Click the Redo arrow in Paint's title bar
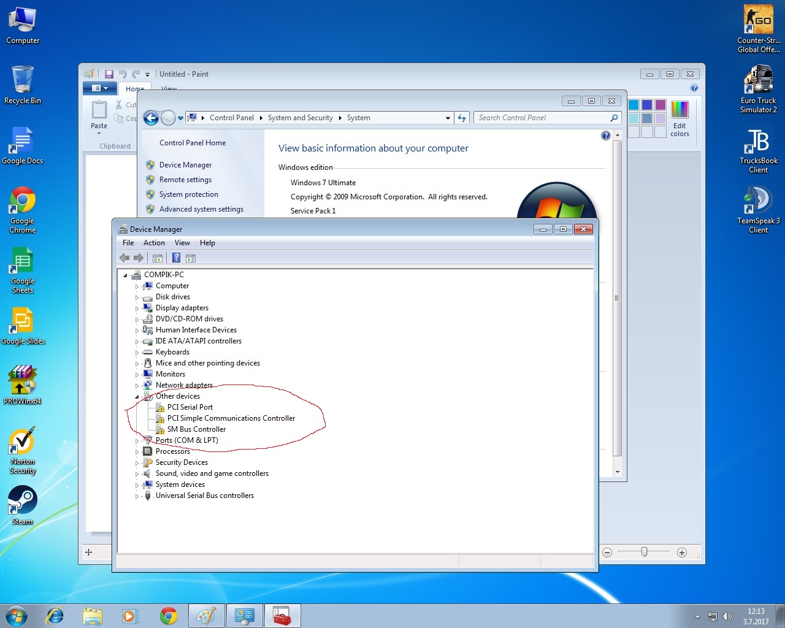 pos(136,74)
